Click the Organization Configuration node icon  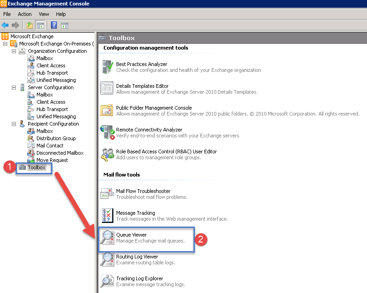click(x=22, y=51)
